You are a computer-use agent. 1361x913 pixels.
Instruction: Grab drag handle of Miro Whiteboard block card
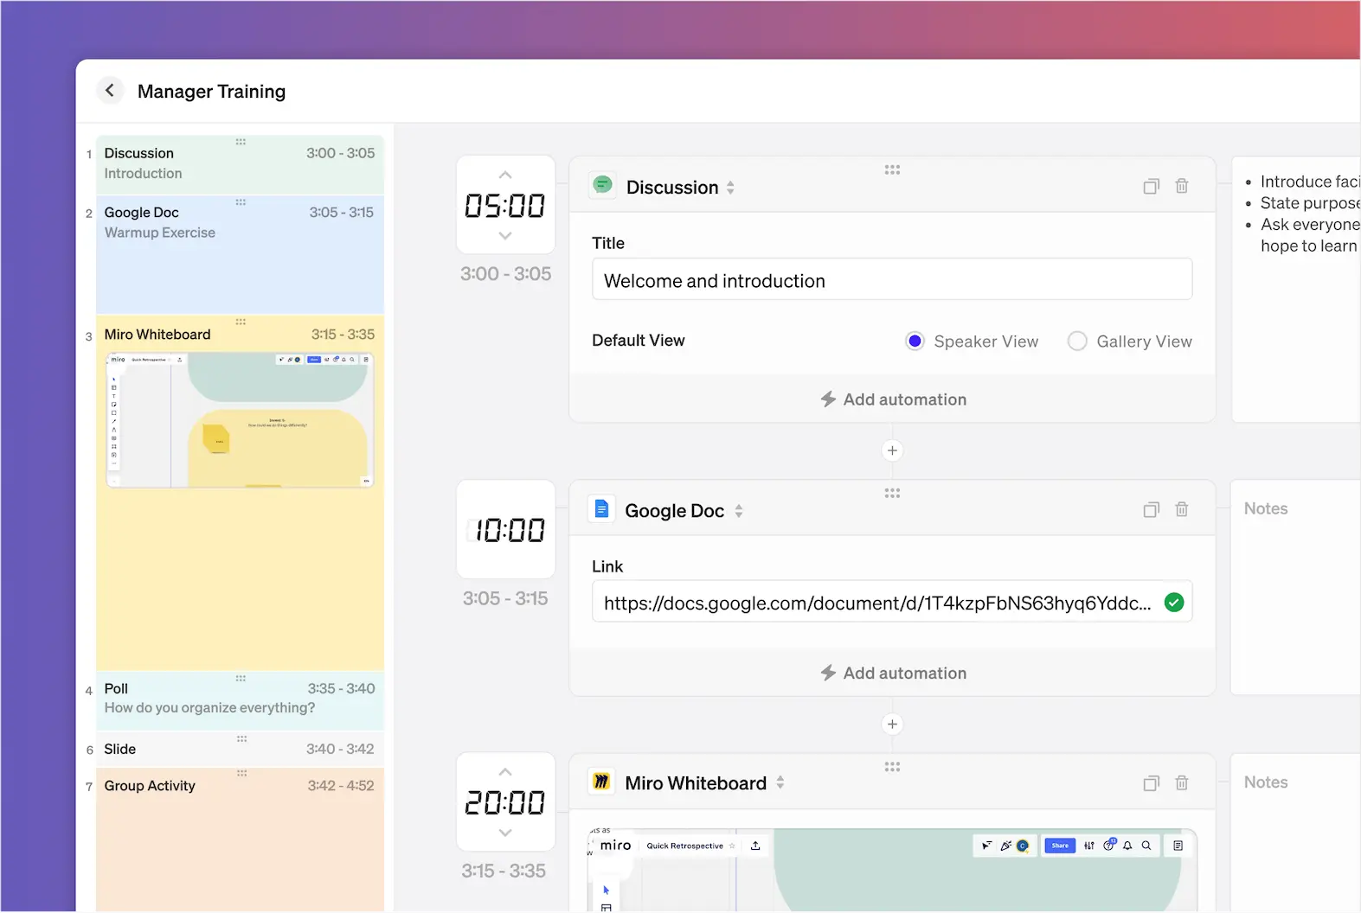[892, 767]
